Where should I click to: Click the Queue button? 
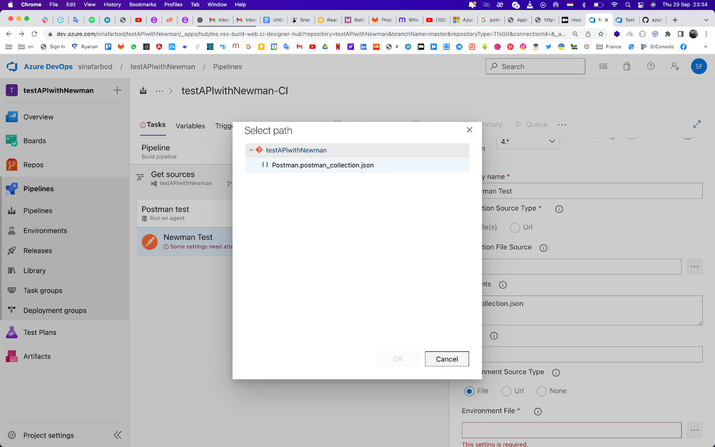(531, 125)
